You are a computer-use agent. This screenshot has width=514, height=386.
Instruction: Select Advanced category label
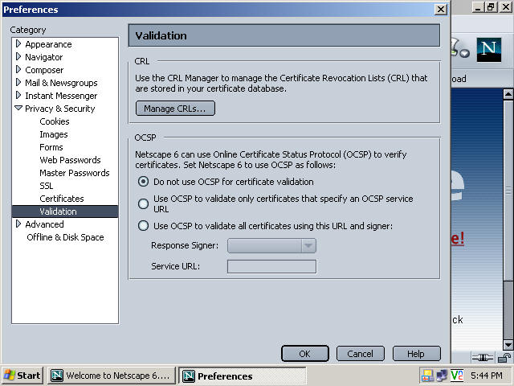pyautogui.click(x=44, y=224)
